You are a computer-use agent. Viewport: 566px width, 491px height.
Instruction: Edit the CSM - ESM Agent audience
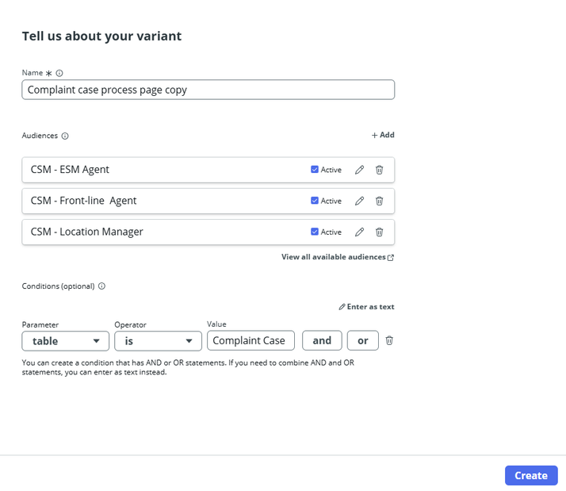360,170
